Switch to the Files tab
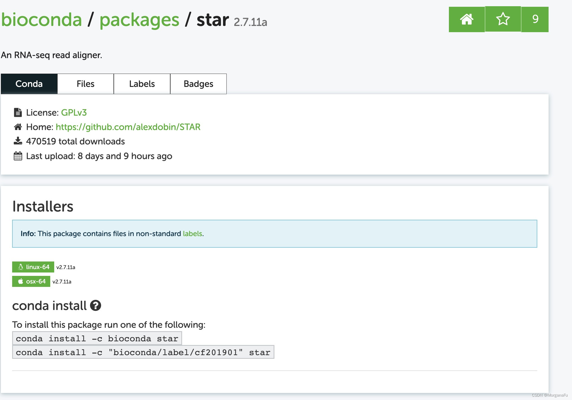Image resolution: width=572 pixels, height=400 pixels. pyautogui.click(x=86, y=84)
